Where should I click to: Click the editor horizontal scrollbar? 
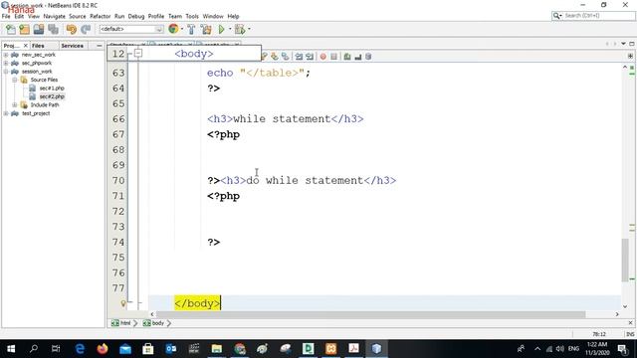pyautogui.click(x=370, y=314)
